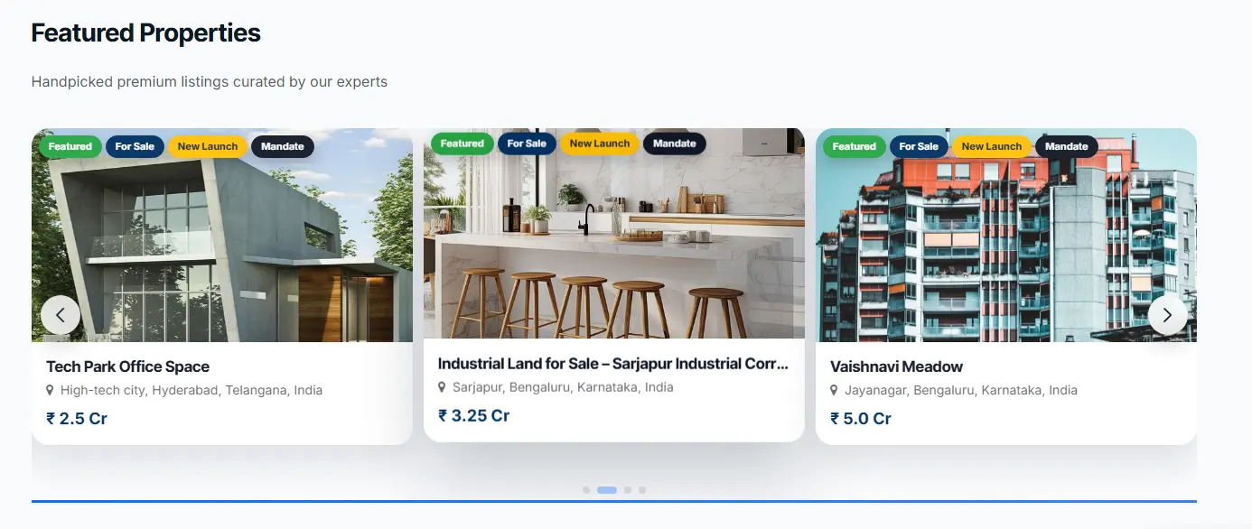This screenshot has height=529, width=1252.
Task: Click the next carousel arrow
Action: (1167, 315)
